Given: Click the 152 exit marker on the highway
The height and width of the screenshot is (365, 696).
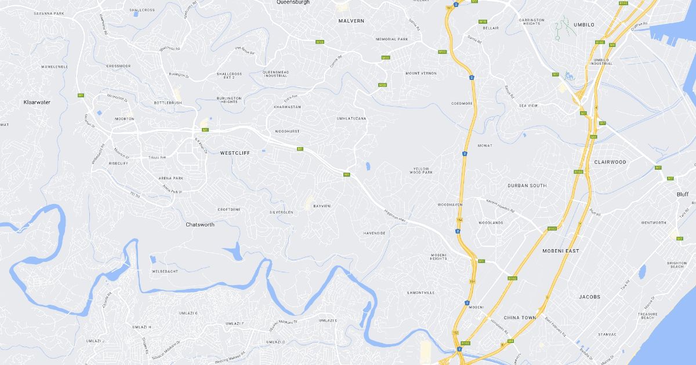Looking at the screenshot, I should pyautogui.click(x=455, y=333).
